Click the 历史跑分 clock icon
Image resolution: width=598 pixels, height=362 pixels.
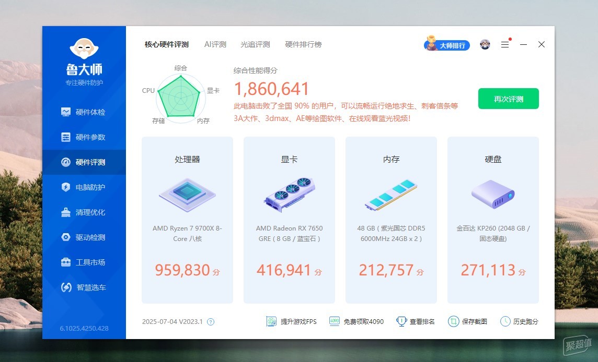pos(505,321)
